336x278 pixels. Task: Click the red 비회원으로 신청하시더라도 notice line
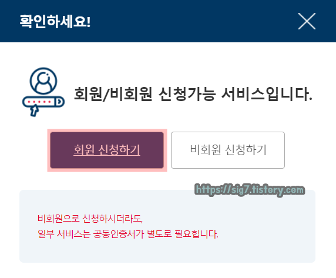[x=90, y=219]
